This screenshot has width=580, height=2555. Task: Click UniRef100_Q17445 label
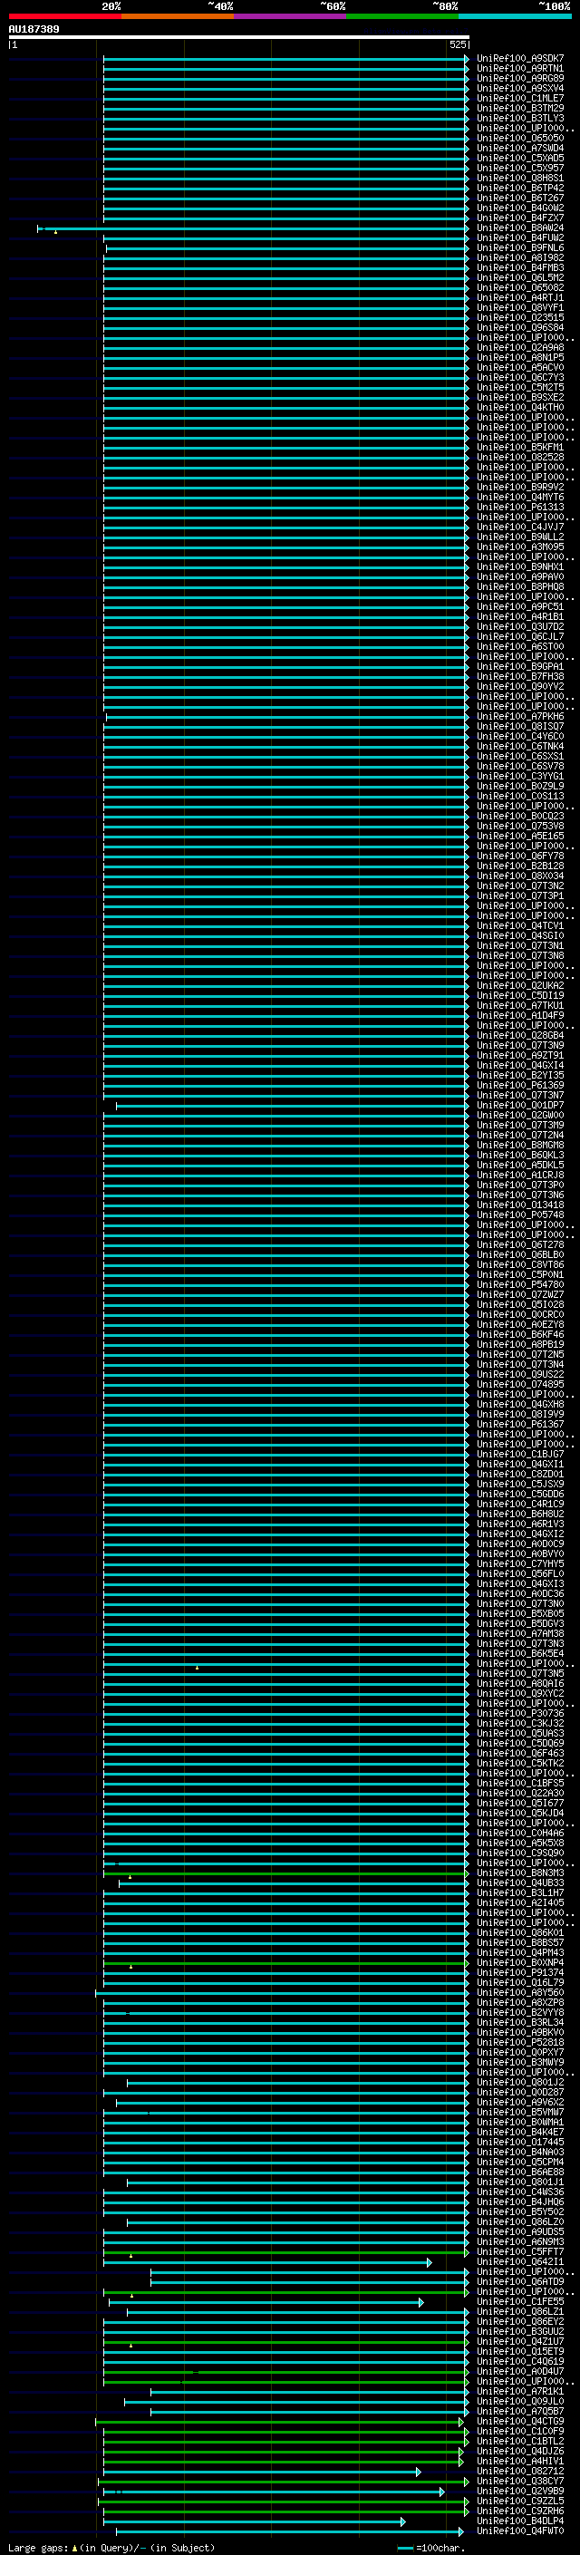click(519, 2142)
